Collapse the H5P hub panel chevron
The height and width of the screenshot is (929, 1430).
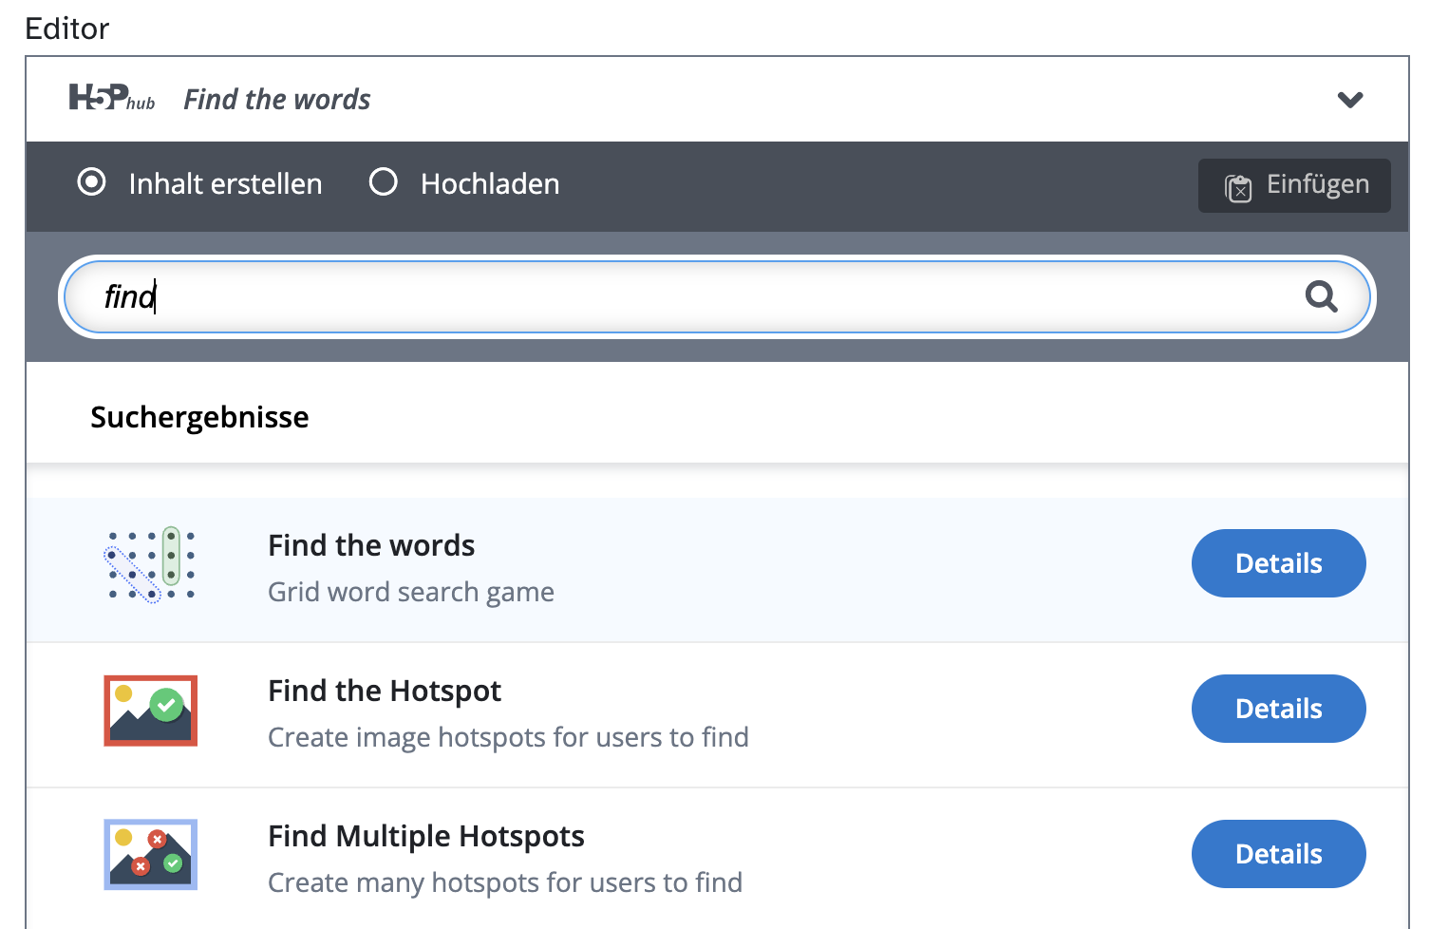(x=1349, y=100)
